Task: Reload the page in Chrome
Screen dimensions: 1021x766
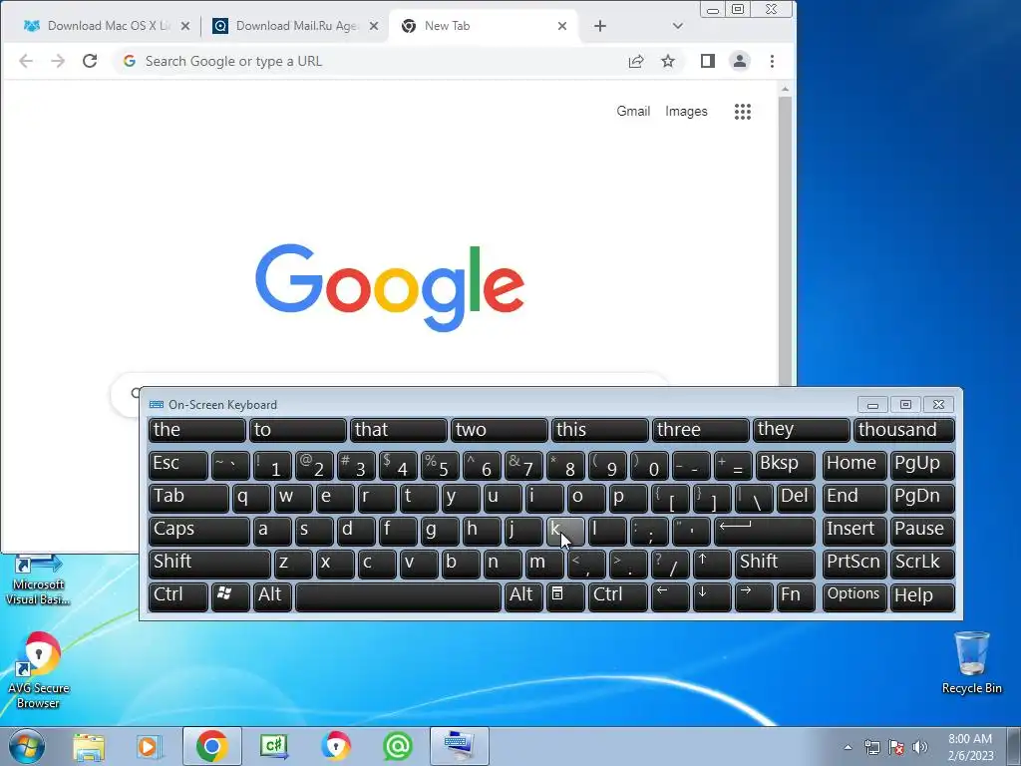Action: (90, 61)
